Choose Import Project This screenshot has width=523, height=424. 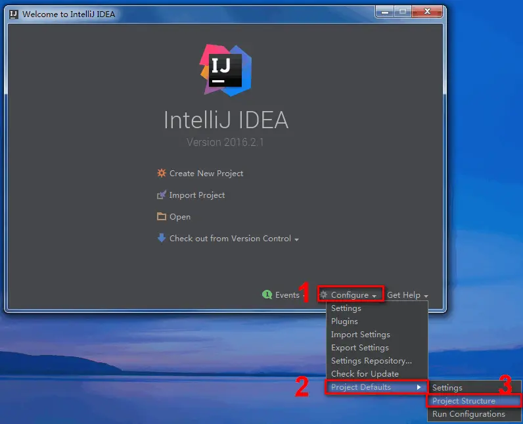[197, 195]
